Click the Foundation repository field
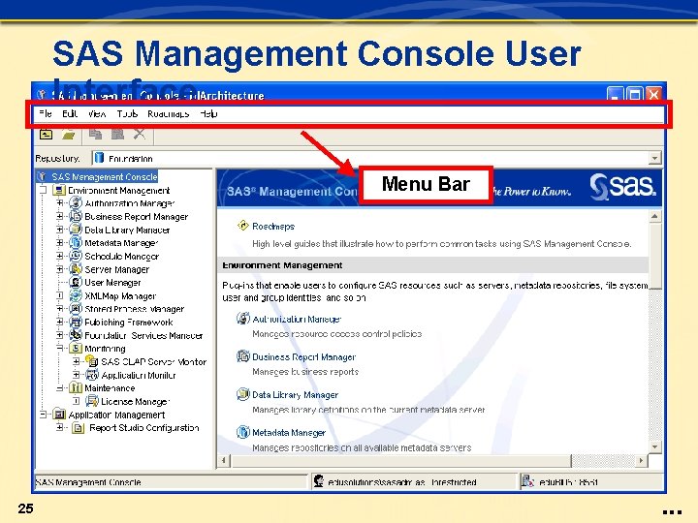The height and width of the screenshot is (523, 698). [x=370, y=158]
